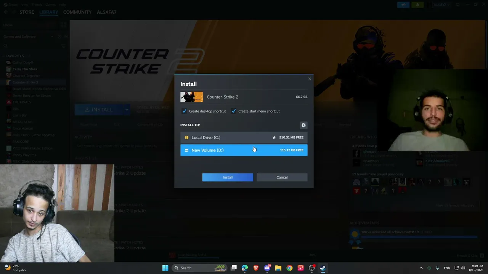Screen dimensions: 488x274
Task: Click the library Home link
Action: click(8, 25)
